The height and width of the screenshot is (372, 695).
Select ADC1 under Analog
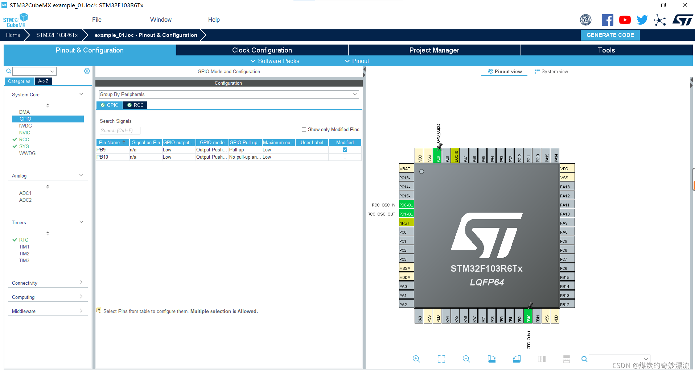pos(25,193)
